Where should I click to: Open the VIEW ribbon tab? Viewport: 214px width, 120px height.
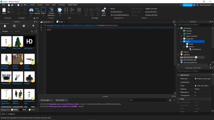(54, 5)
